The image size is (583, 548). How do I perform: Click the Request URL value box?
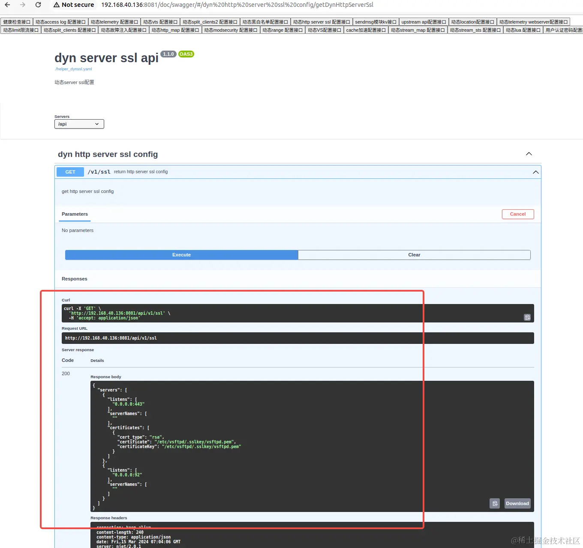[298, 338]
